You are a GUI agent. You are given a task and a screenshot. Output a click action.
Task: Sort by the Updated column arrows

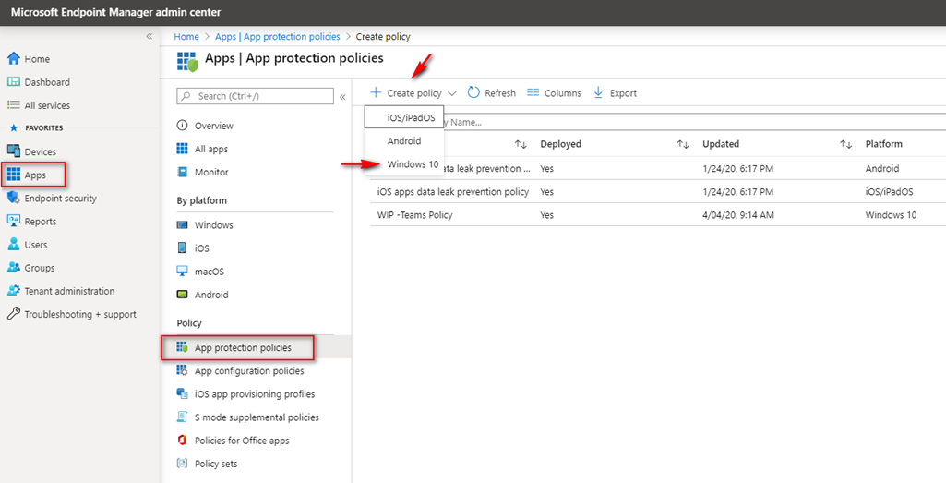[845, 144]
